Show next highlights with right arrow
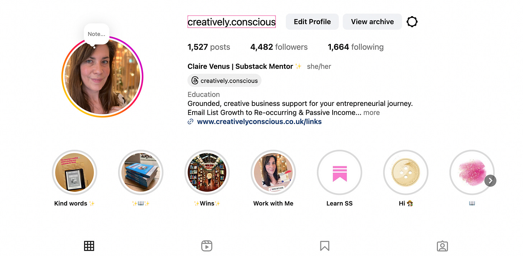The width and height of the screenshot is (523, 256). [490, 181]
